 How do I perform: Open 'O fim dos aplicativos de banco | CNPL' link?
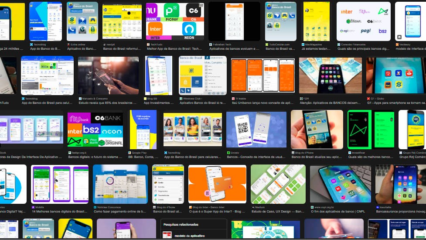[338, 211]
